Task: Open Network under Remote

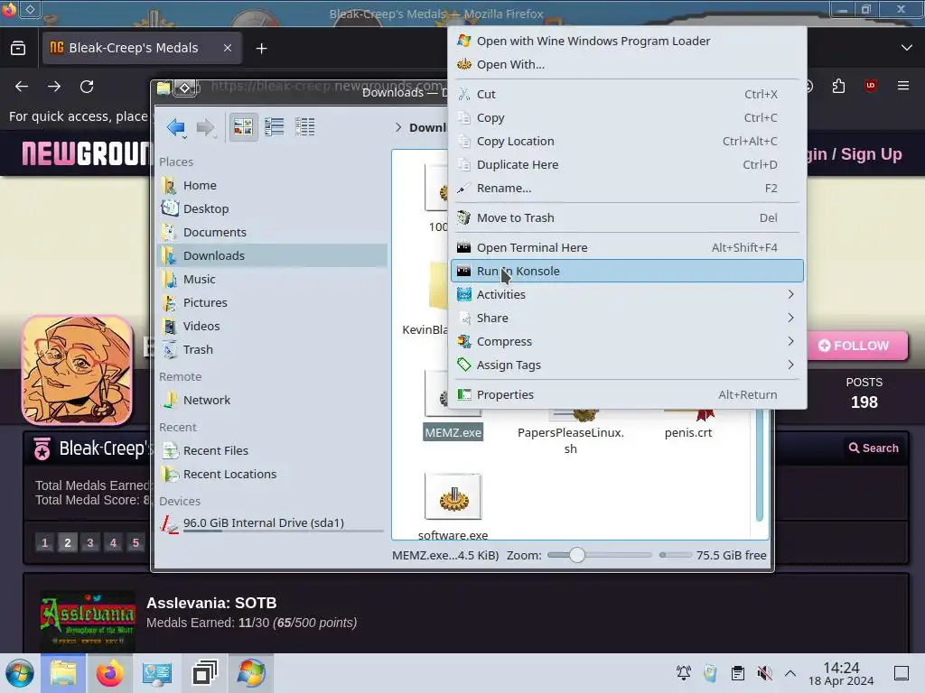Action: tap(273, 400)
